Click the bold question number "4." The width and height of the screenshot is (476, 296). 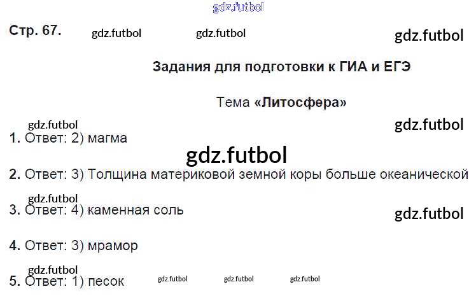15,245
